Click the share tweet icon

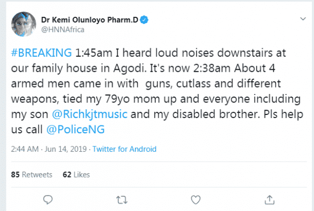coord(270,199)
